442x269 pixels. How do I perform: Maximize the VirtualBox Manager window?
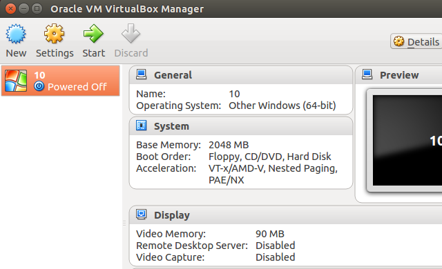click(37, 9)
